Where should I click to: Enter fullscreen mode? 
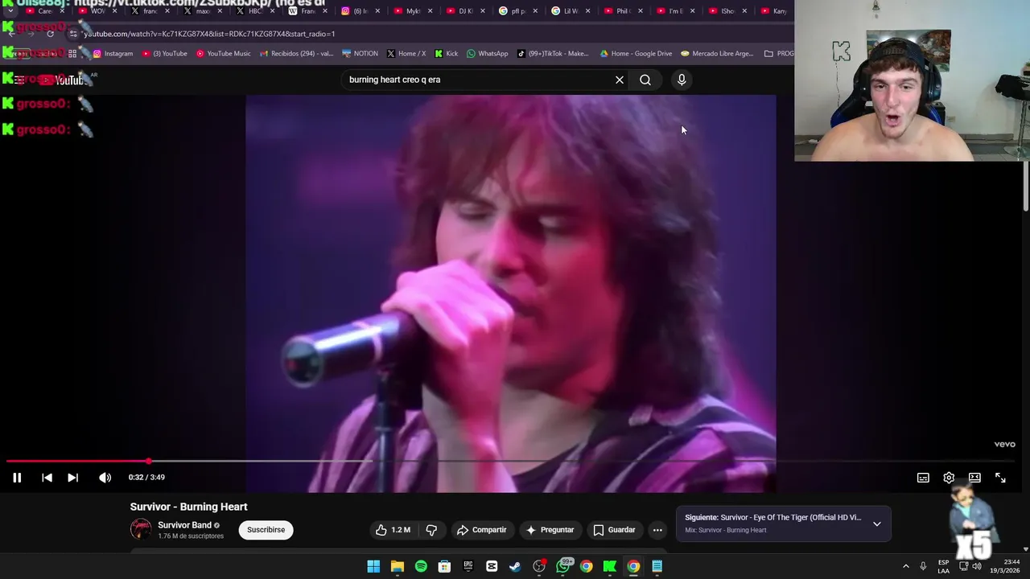click(x=1000, y=478)
